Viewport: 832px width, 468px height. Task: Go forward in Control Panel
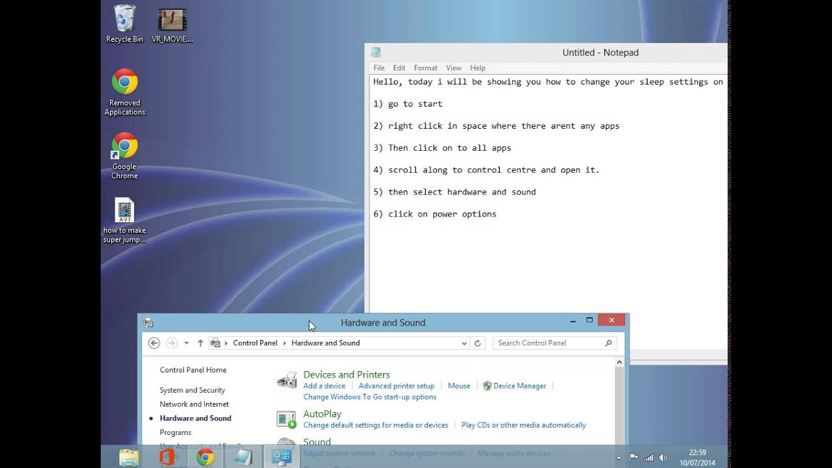point(172,343)
